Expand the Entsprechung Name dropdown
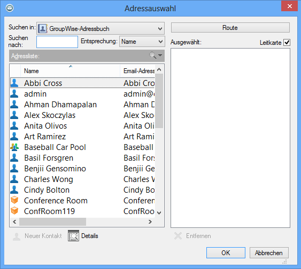Screen dimensions: 301x269 click(142, 42)
